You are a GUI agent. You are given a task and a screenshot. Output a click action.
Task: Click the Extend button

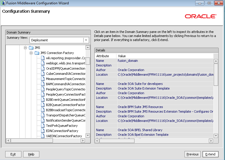(210, 154)
